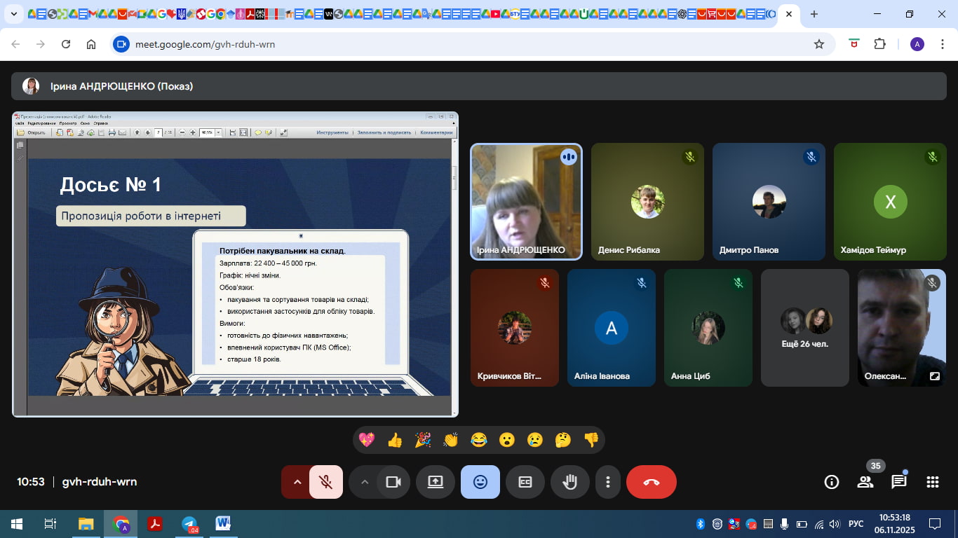Send the thumbs up reaction

[x=395, y=440]
